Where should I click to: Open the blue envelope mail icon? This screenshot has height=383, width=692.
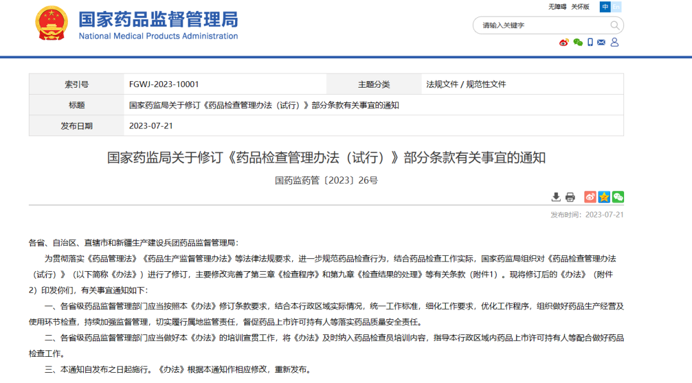601,42
